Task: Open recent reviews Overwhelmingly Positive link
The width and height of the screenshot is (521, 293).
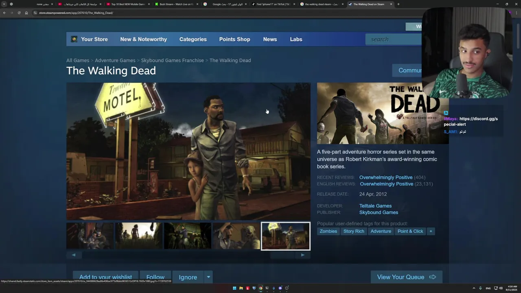Action: point(386,177)
